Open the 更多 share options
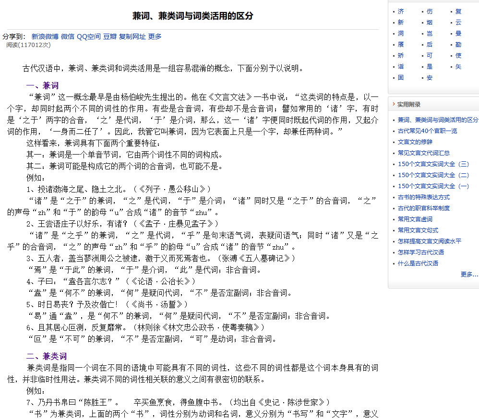Image resolution: width=479 pixels, height=420 pixels. [x=155, y=36]
